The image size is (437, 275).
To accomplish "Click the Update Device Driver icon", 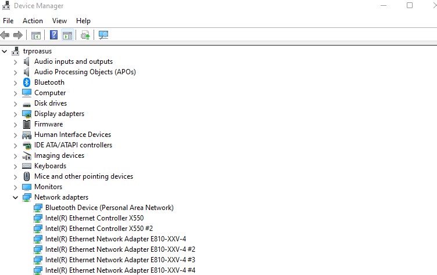I will [85, 35].
